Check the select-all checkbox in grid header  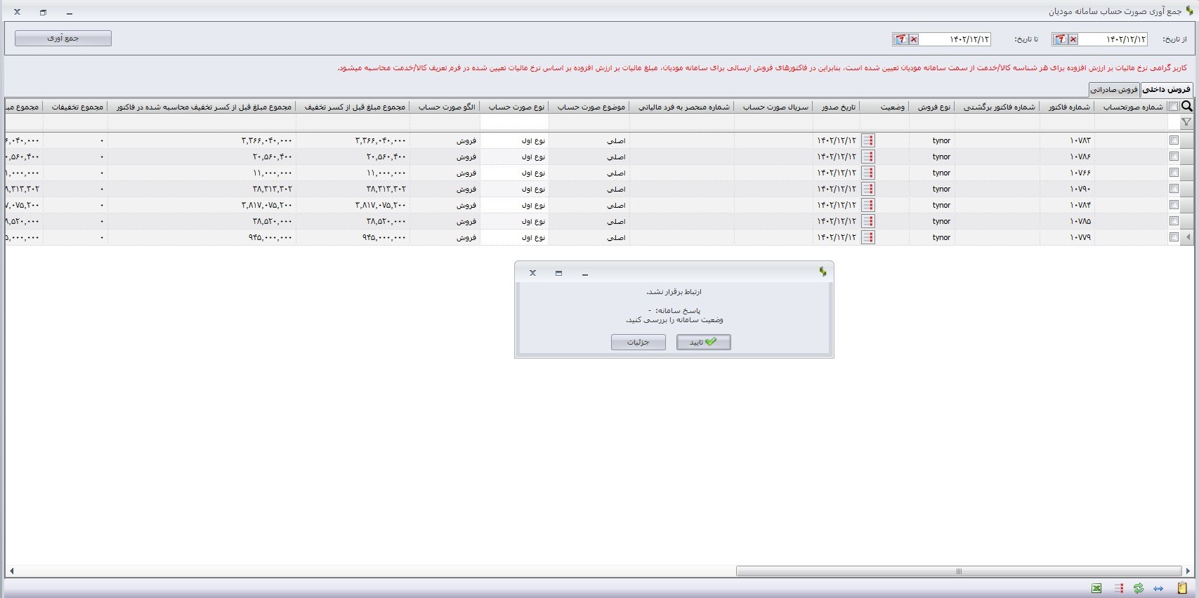tap(1174, 107)
